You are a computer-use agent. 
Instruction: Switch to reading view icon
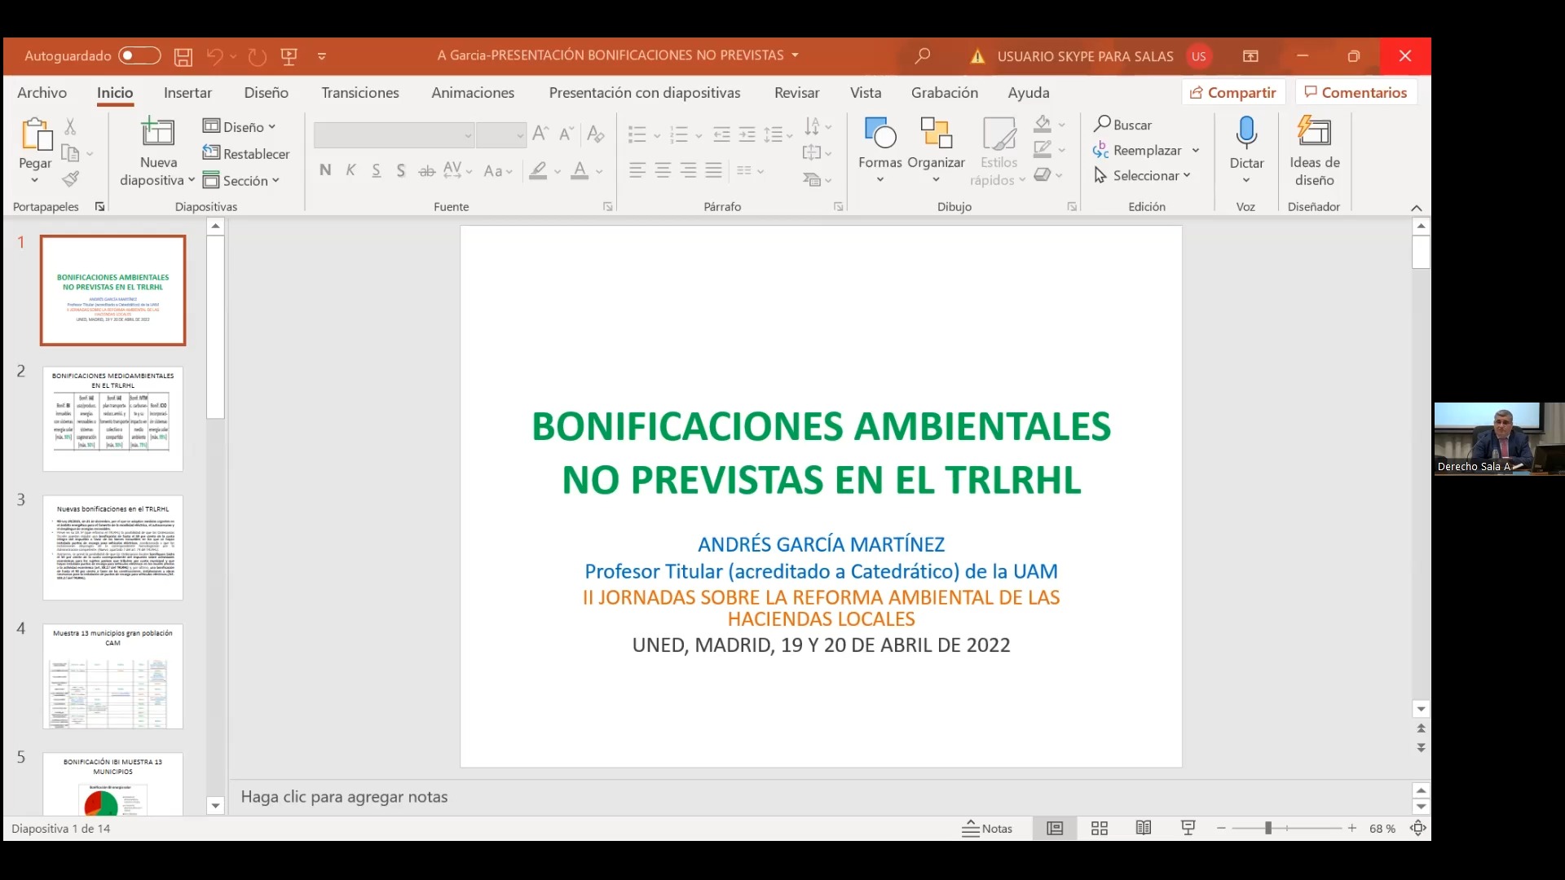(x=1144, y=828)
